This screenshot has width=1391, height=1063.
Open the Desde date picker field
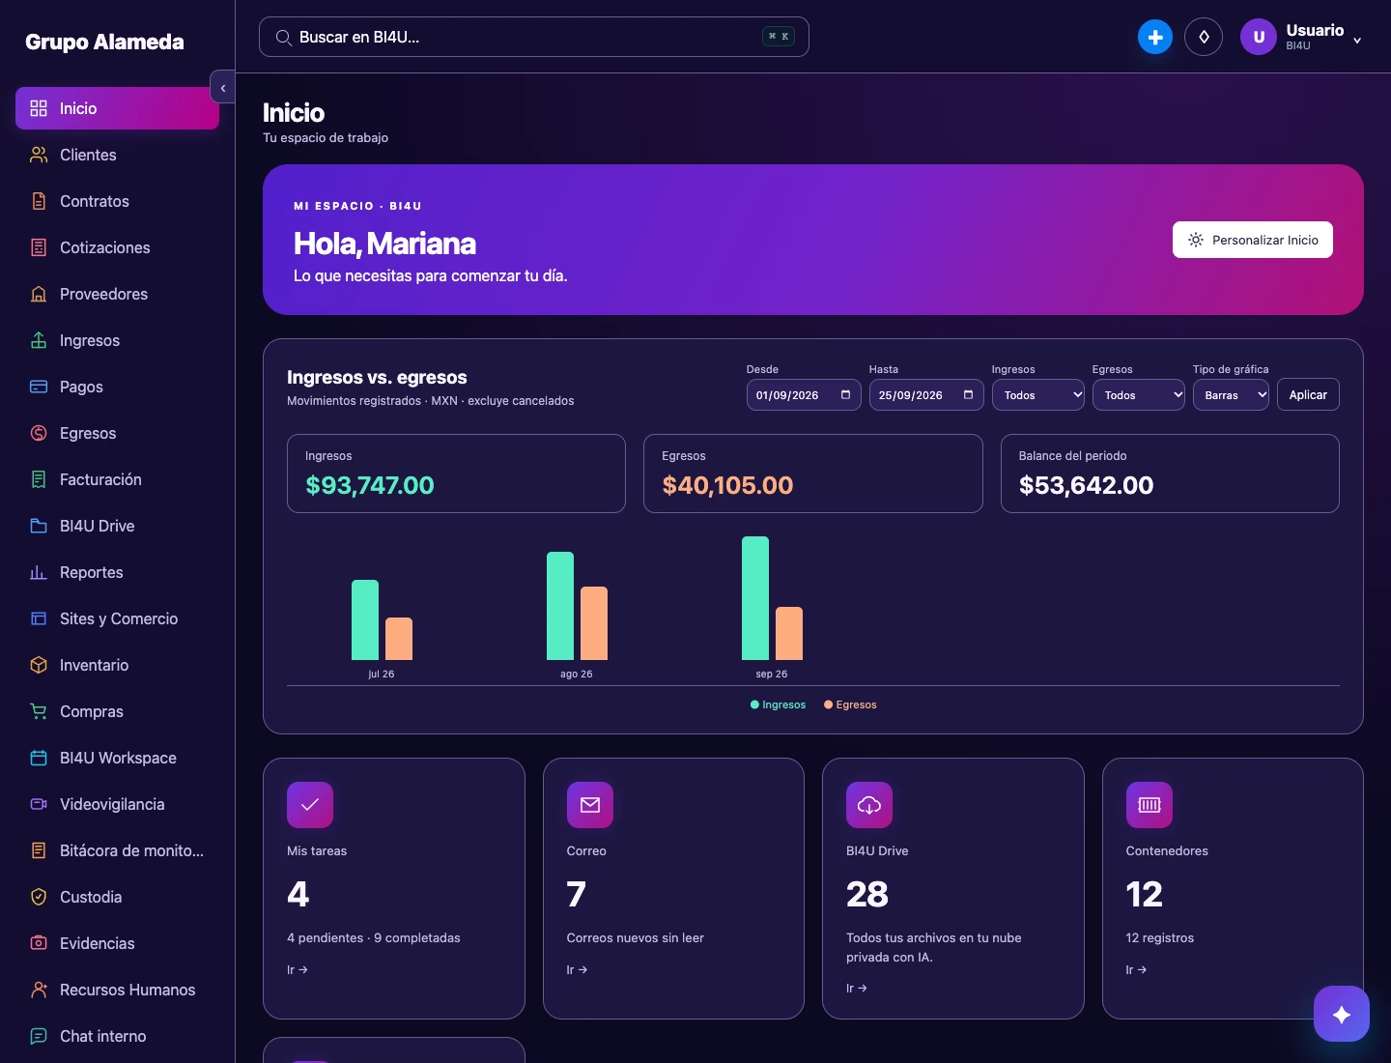804,394
